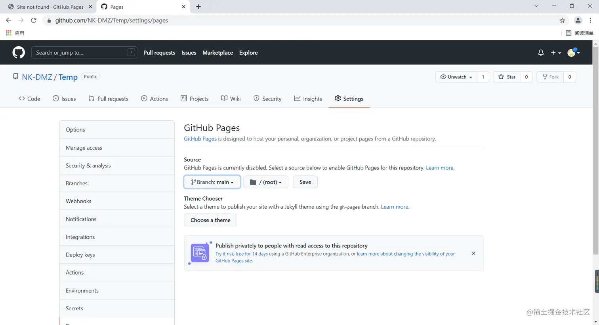Open Security & analysis settings
The width and height of the screenshot is (599, 325).
[x=117, y=165]
